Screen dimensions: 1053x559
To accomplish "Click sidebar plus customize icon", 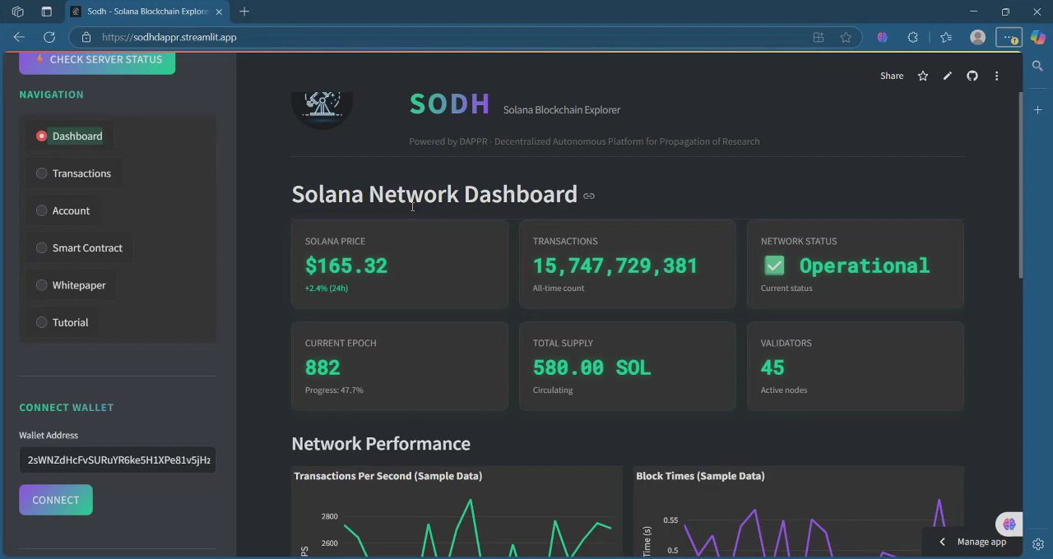I will point(1037,109).
